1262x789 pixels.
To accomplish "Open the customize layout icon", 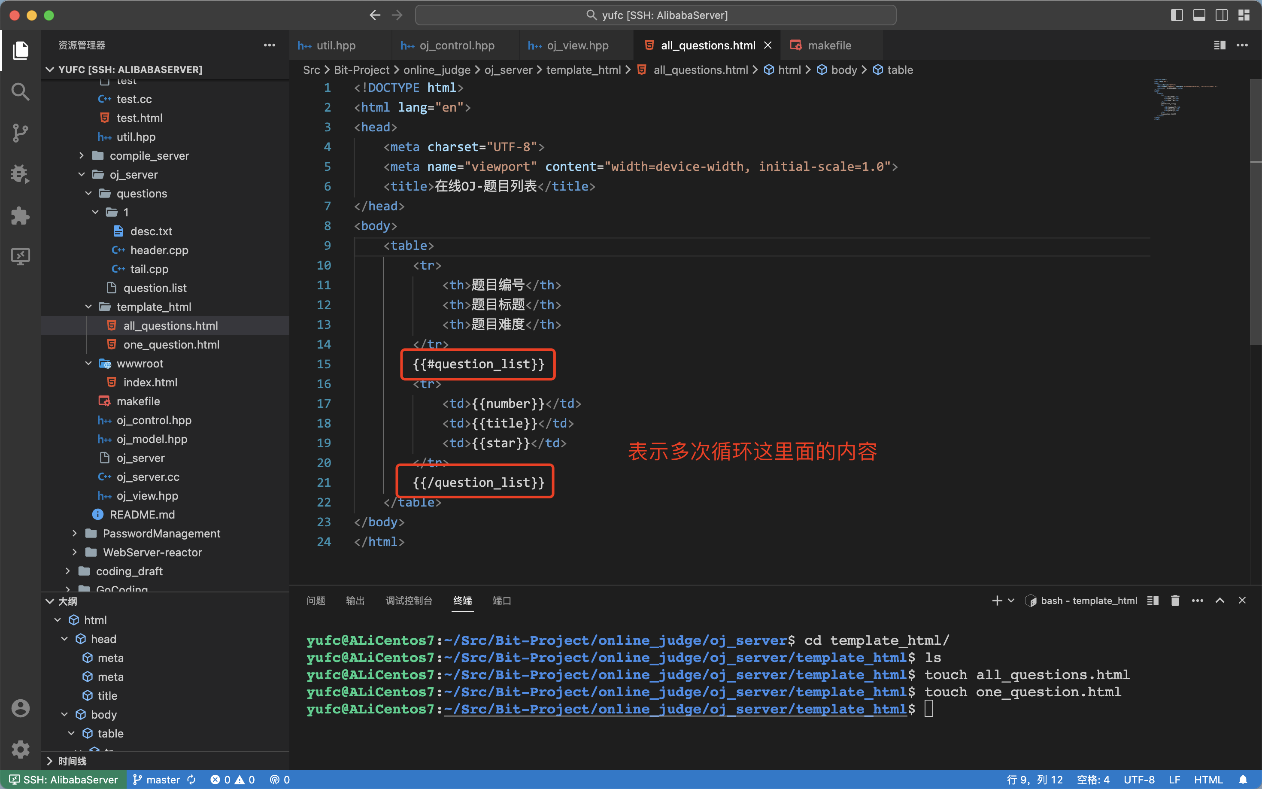I will tap(1244, 15).
